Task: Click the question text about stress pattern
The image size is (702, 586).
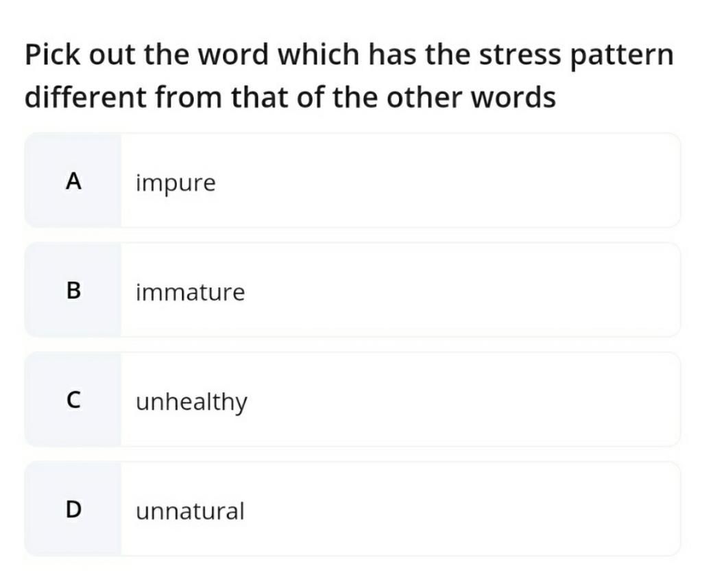Action: pos(349,75)
